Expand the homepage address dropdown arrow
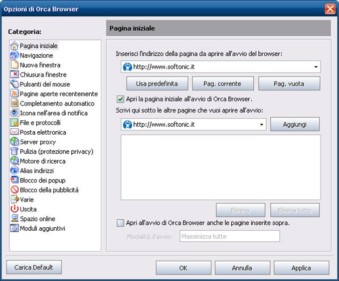 pyautogui.click(x=316, y=67)
